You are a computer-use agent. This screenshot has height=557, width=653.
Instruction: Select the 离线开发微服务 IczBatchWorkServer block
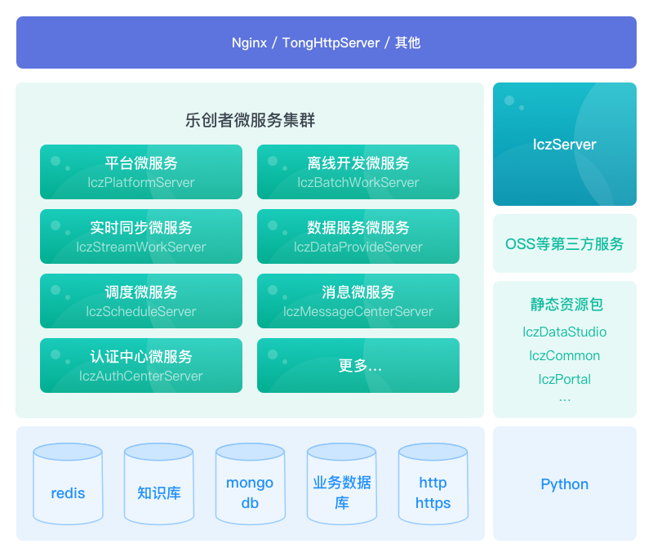[358, 172]
